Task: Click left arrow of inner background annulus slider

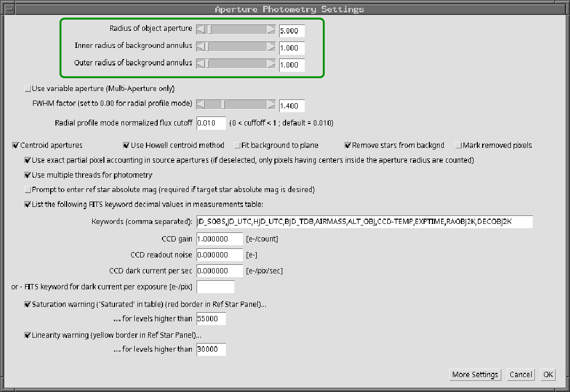Action: click(x=201, y=47)
